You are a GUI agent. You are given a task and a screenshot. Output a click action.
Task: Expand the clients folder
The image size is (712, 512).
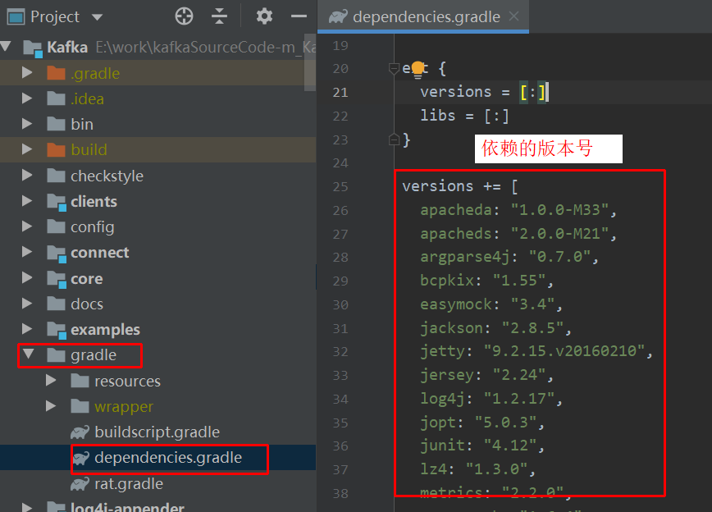click(x=27, y=201)
